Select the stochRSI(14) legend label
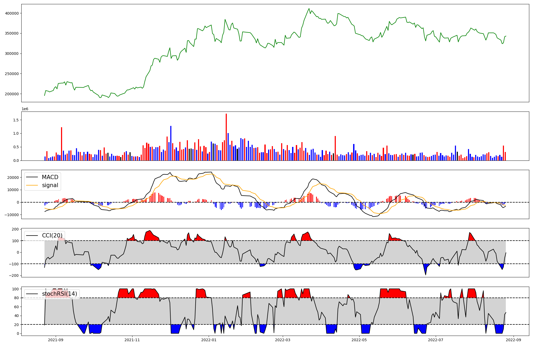 [x=59, y=294]
